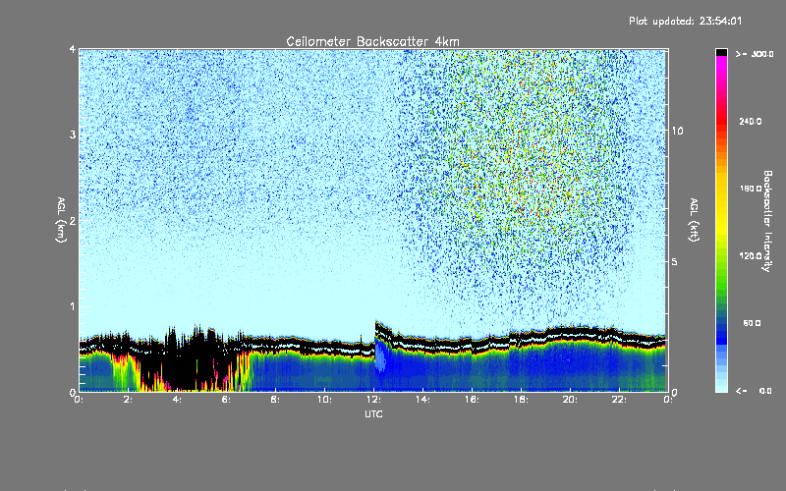Click the '120.0' colorbar value
Viewport: 786px width, 491px height.
(751, 256)
